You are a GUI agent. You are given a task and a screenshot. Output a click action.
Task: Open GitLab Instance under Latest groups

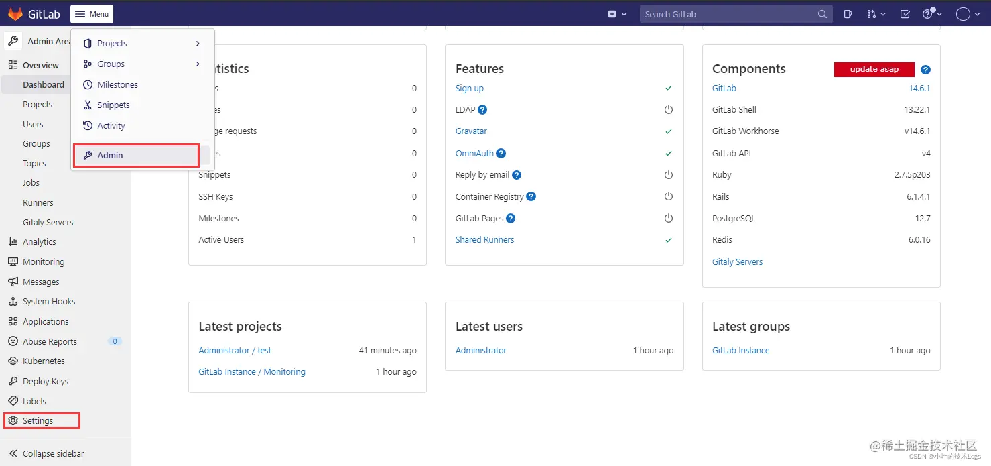pos(740,350)
